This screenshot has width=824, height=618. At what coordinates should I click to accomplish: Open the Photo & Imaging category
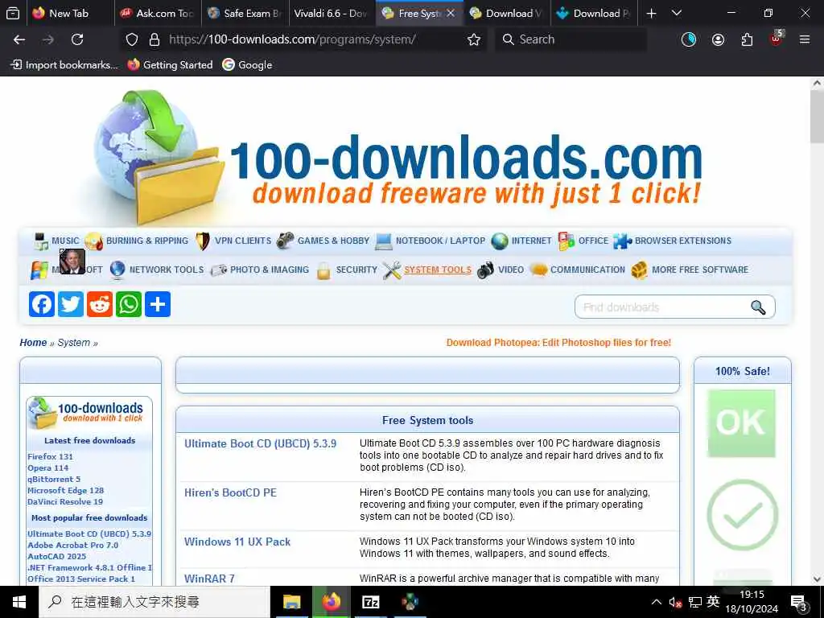[270, 270]
